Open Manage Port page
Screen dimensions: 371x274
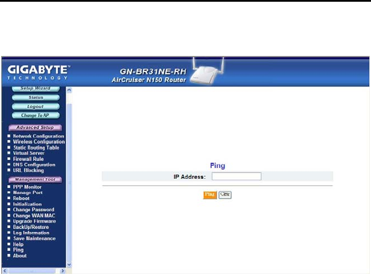28,193
